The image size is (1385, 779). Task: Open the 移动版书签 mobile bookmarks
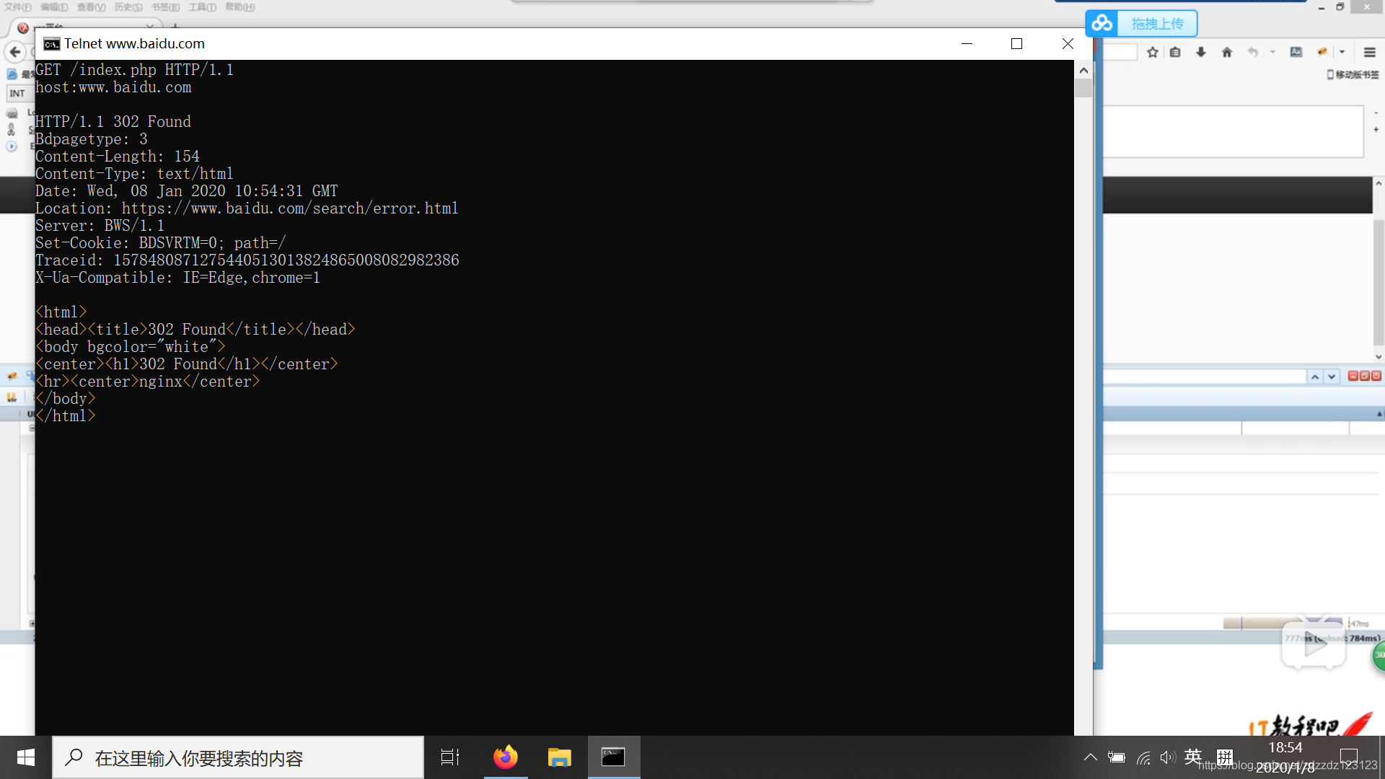[1353, 74]
